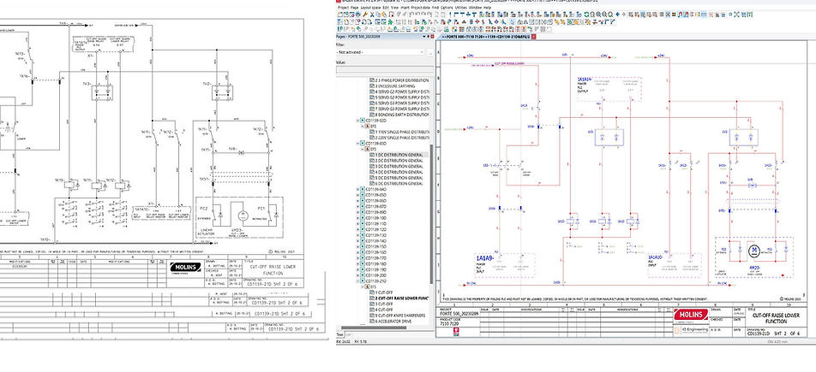Click the MOLINS logo in EPLAN title block
Viewport: 816px width, 372px height.
691,315
